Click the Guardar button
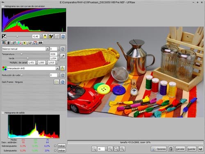 pos(191,149)
